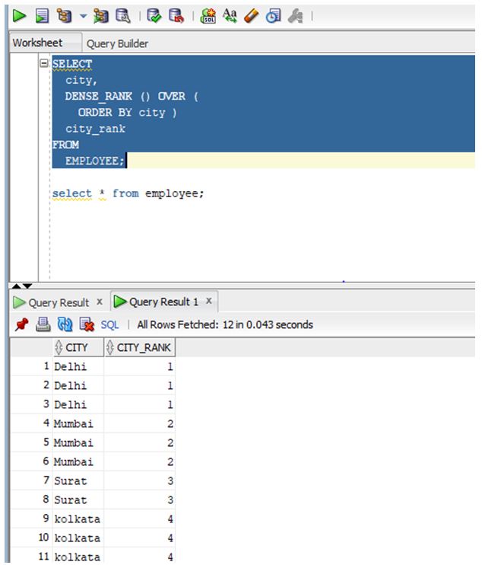Click in the line 'select * from employee;'
Image resolution: width=482 pixels, height=565 pixels.
tap(128, 193)
